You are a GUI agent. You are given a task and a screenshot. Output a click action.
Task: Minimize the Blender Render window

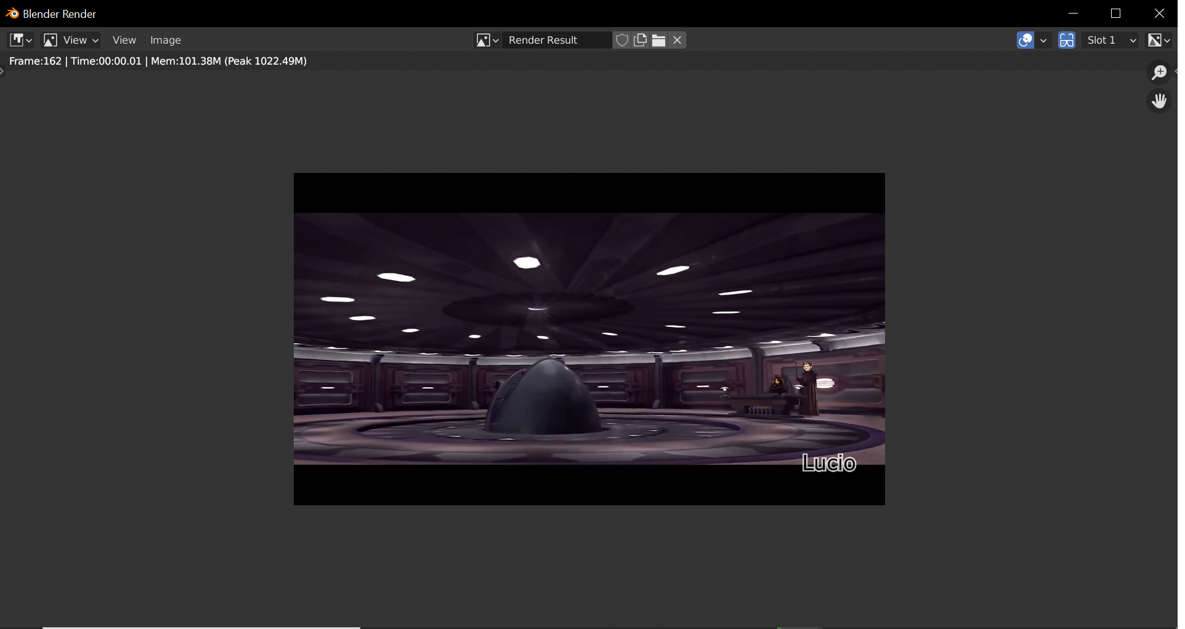tap(1074, 14)
